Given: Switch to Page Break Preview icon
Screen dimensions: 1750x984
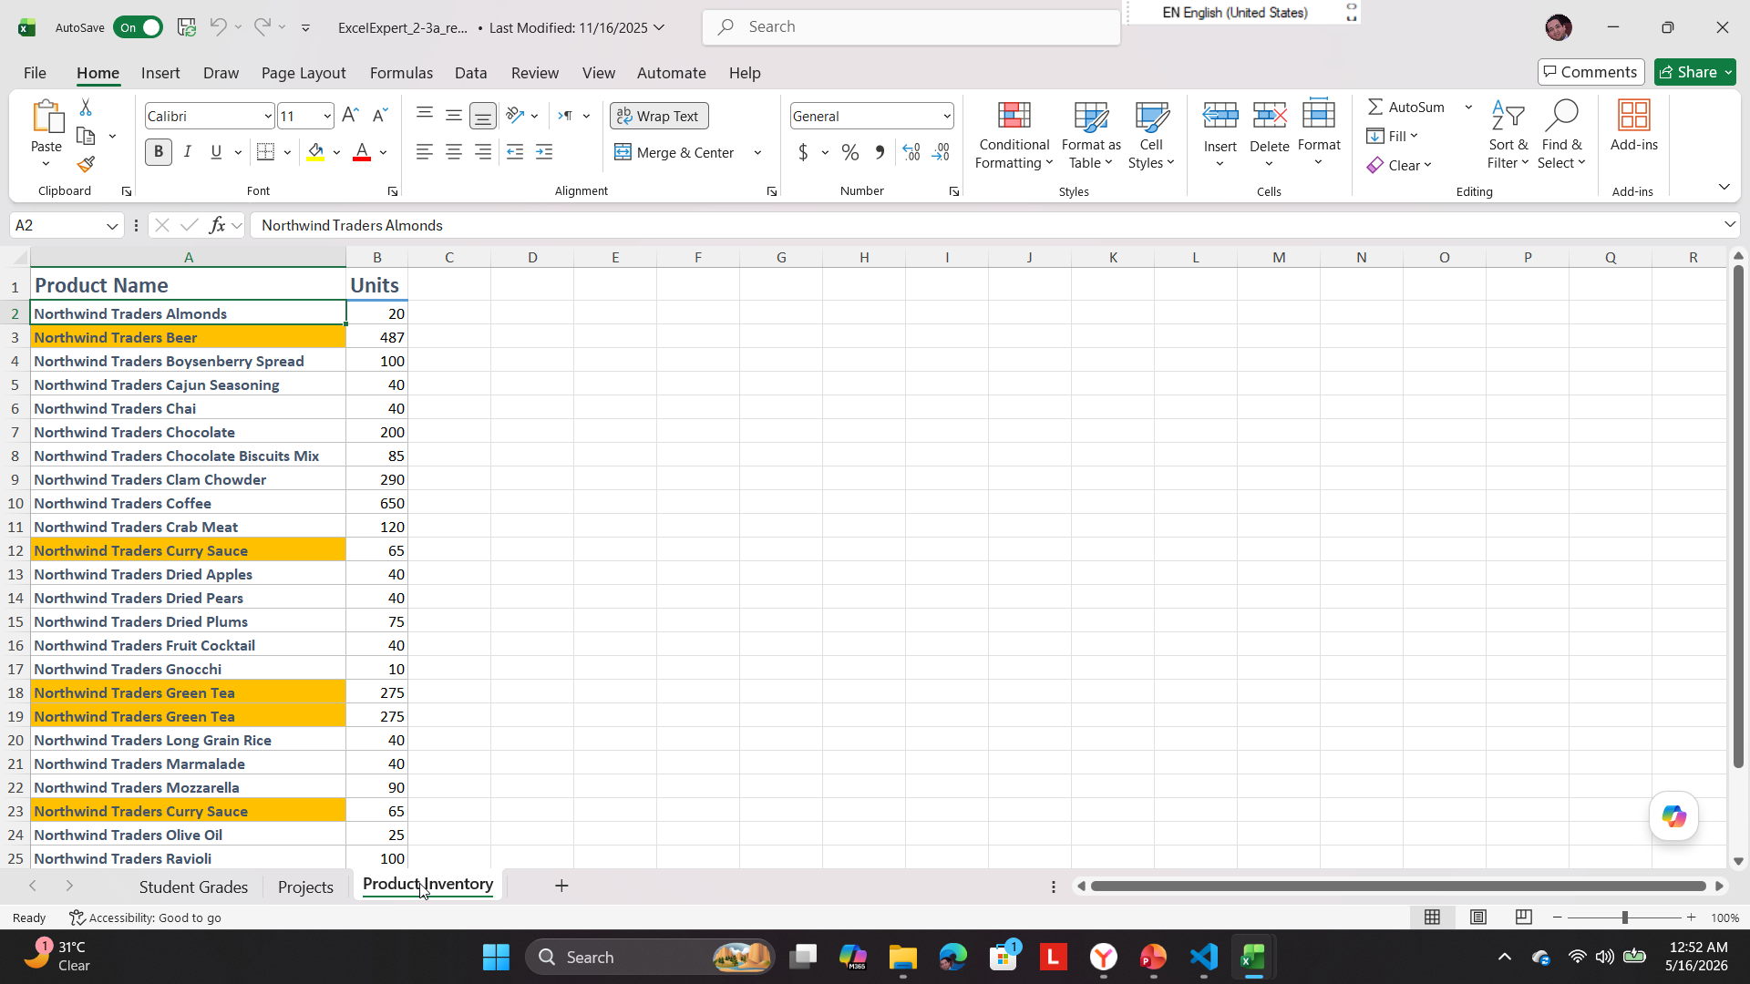Looking at the screenshot, I should coord(1523,917).
